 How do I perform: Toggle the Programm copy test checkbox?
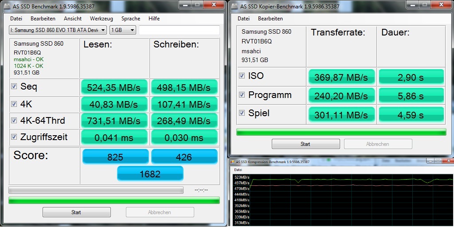pyautogui.click(x=242, y=95)
